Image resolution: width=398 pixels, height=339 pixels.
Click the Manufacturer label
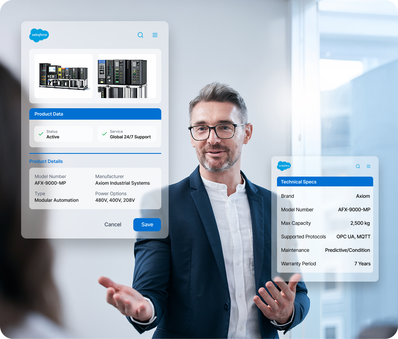(110, 177)
